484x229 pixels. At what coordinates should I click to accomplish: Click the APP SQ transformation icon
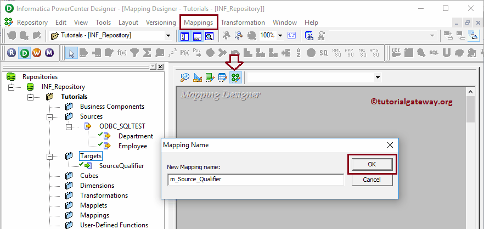tap(350, 53)
